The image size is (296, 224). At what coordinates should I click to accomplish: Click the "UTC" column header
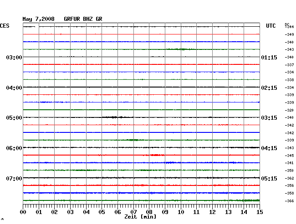click(270, 26)
